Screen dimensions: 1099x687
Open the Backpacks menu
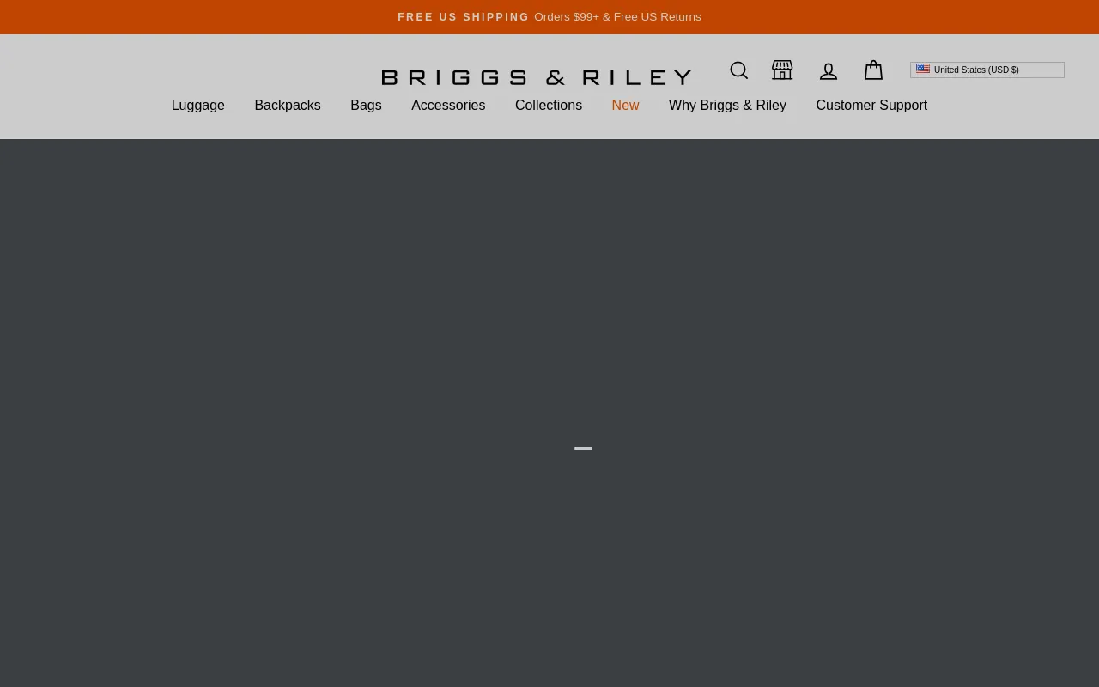pyautogui.click(x=288, y=106)
